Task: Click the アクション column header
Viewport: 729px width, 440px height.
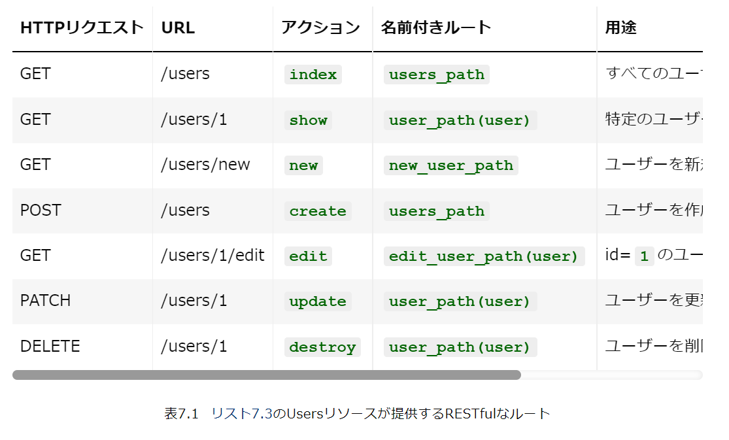Action: tap(320, 27)
